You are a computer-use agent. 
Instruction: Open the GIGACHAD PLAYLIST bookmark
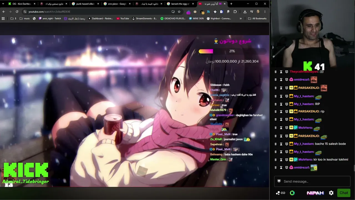click(x=173, y=19)
